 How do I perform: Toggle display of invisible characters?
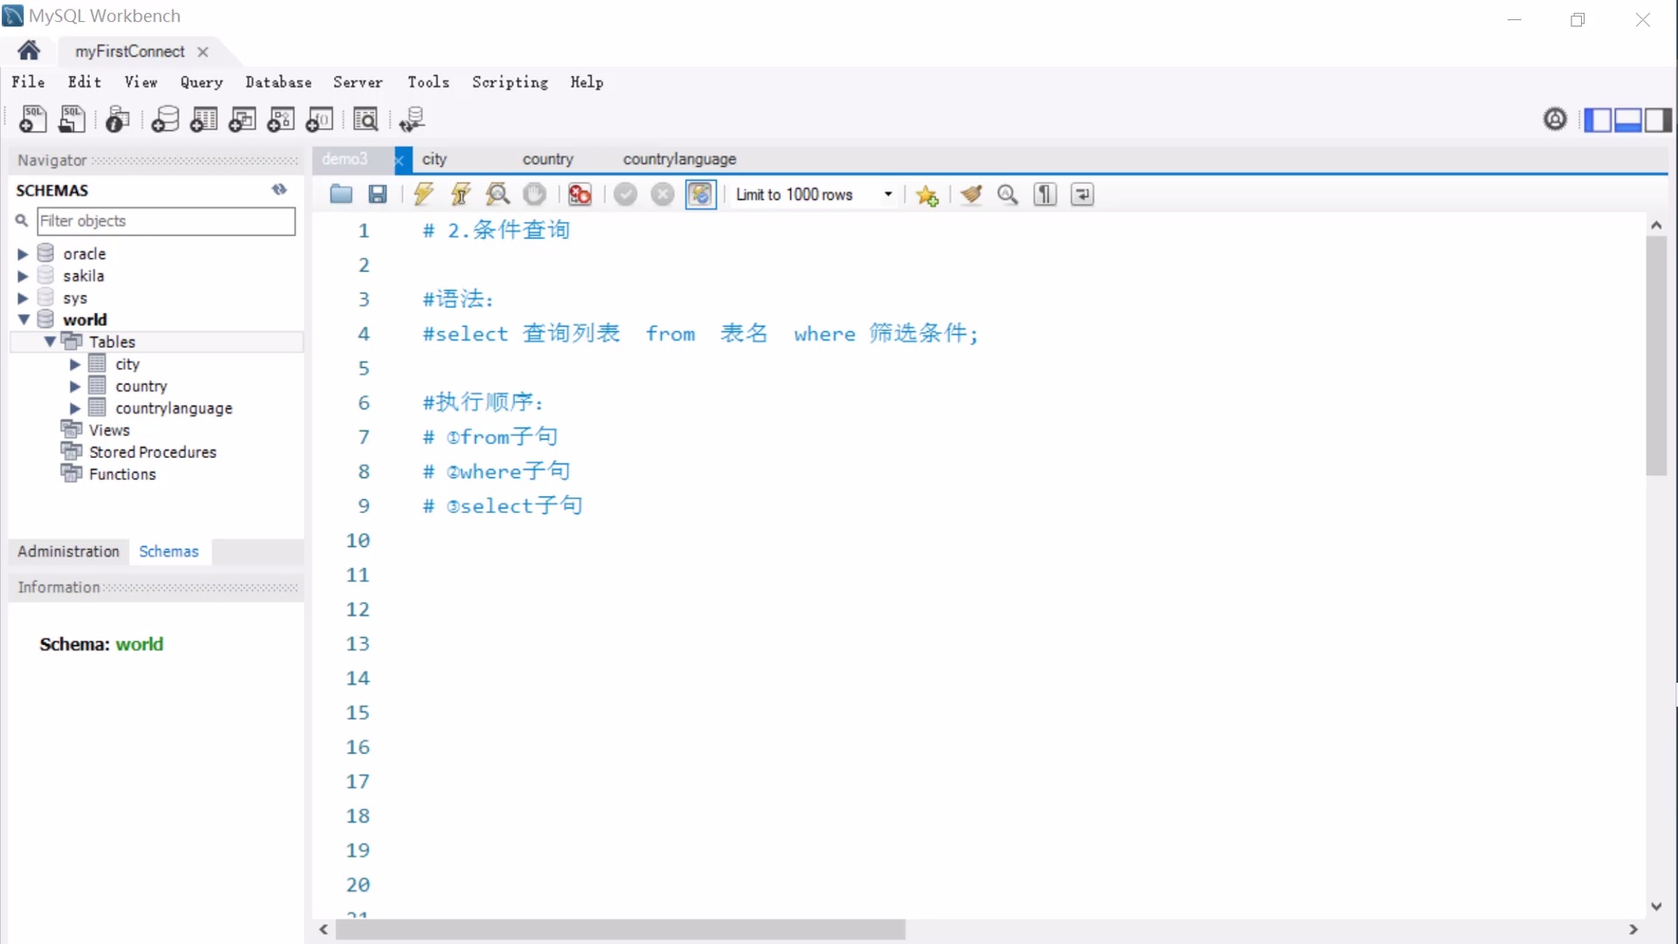1045,194
